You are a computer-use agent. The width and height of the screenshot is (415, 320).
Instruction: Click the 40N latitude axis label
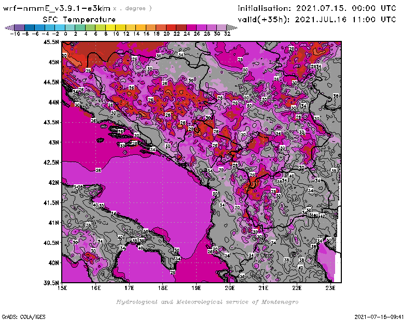[x=53, y=263]
